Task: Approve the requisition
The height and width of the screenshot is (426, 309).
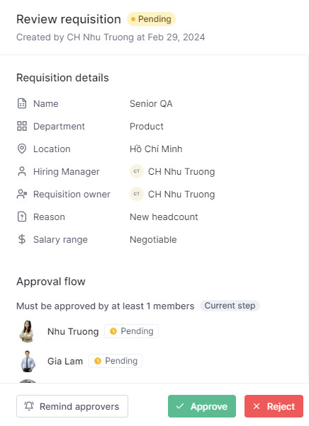Action: point(202,406)
